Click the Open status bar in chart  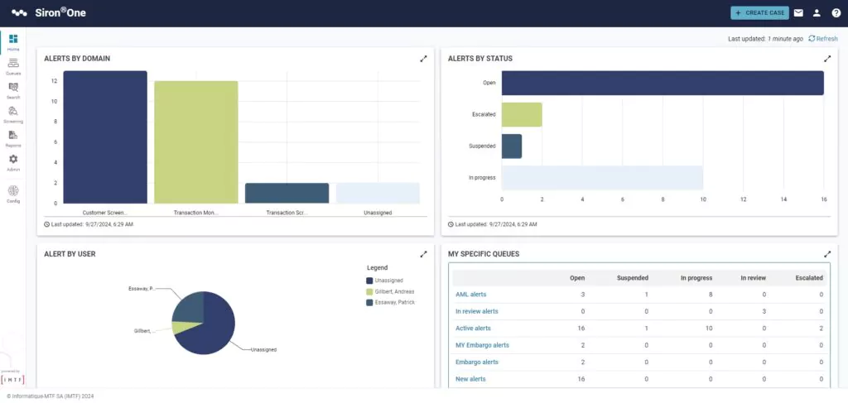click(x=662, y=83)
